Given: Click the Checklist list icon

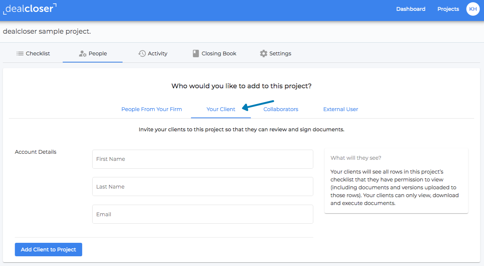Looking at the screenshot, I should pos(20,53).
